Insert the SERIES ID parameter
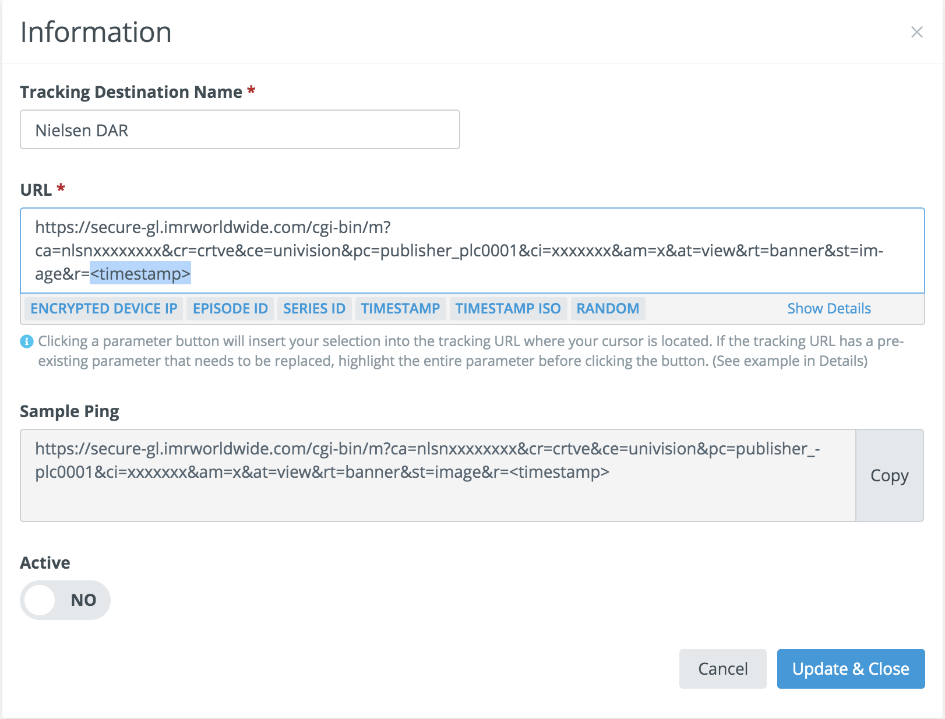945x719 pixels. [x=314, y=308]
